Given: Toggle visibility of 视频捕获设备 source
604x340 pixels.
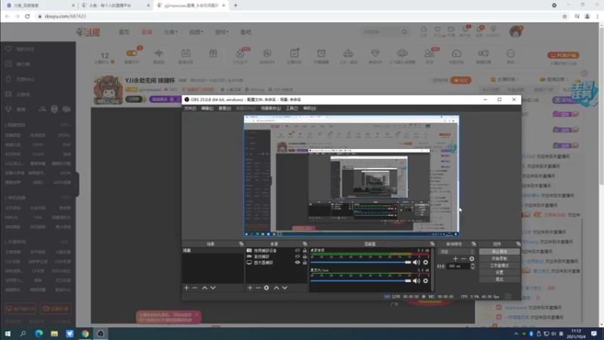Looking at the screenshot, I should pos(297,251).
